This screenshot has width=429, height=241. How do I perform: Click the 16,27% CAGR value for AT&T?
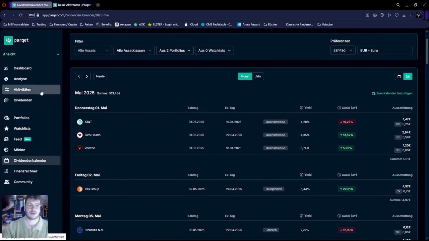(347, 122)
